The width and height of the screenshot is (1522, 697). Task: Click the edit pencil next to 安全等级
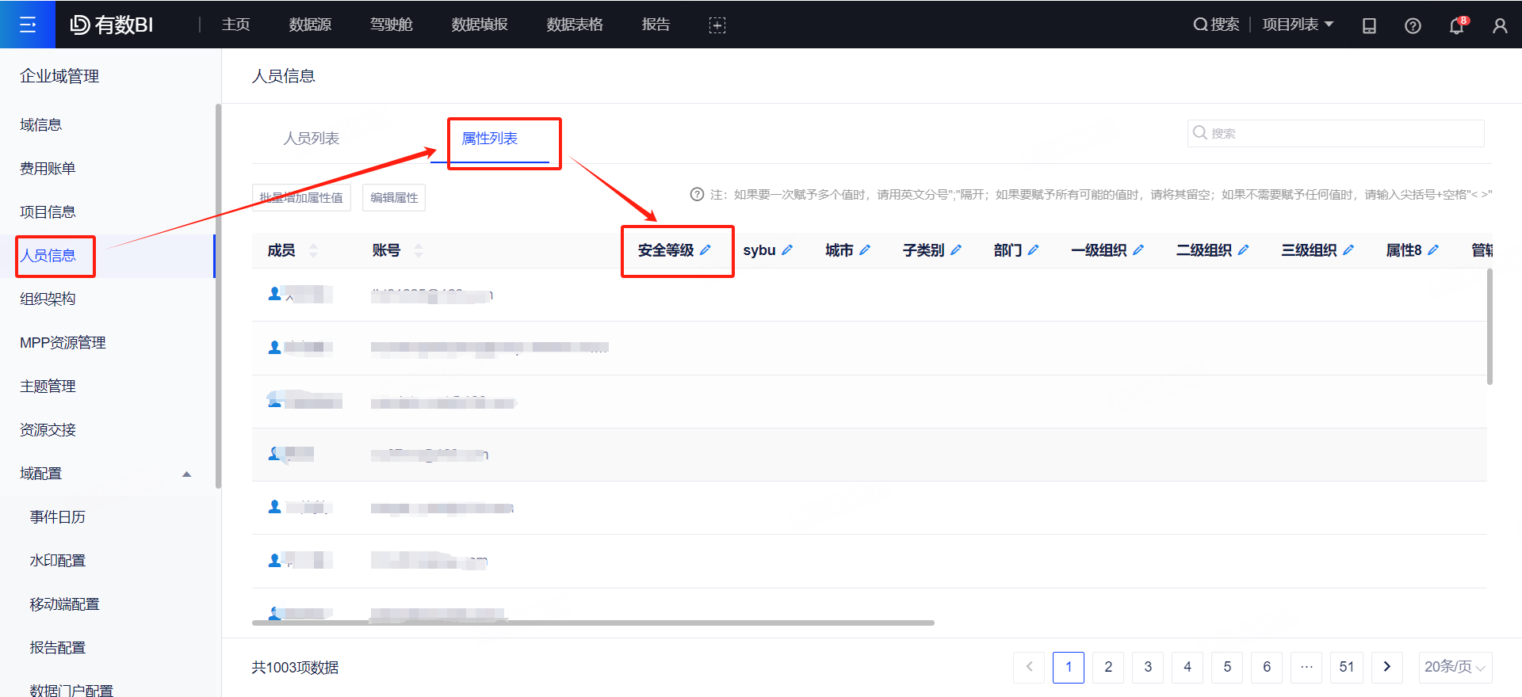point(706,250)
